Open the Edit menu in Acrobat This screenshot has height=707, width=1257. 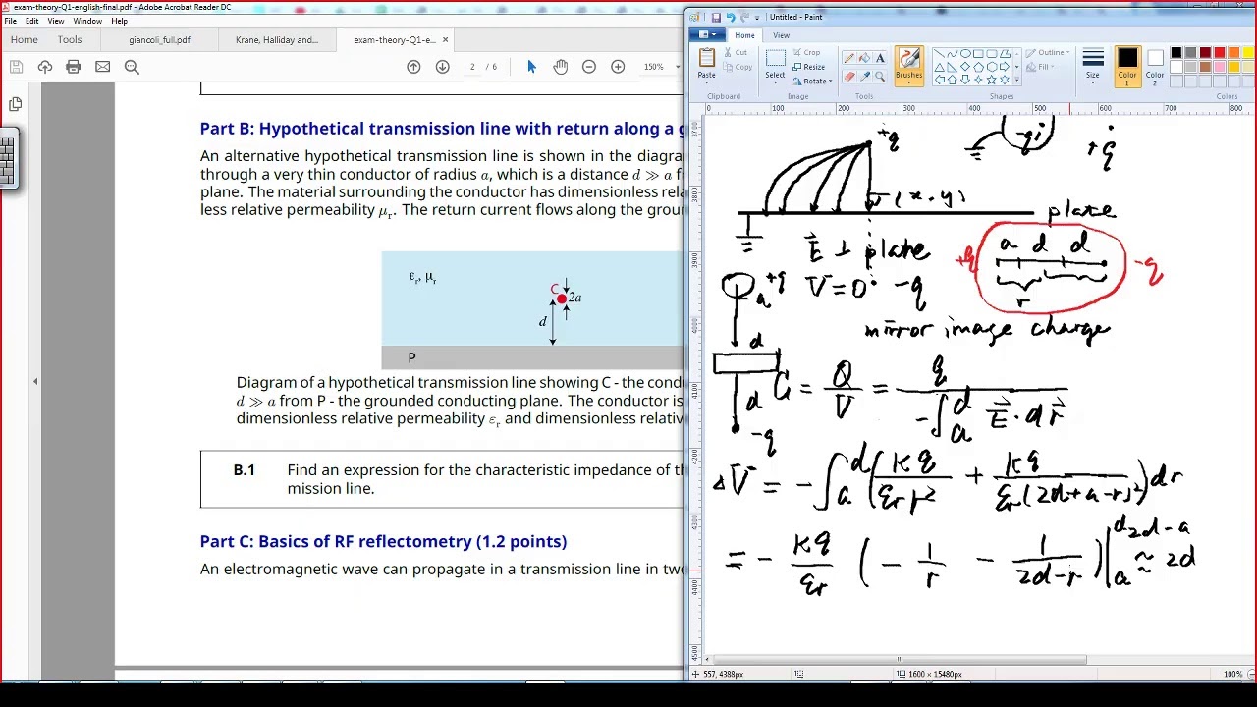tap(32, 21)
